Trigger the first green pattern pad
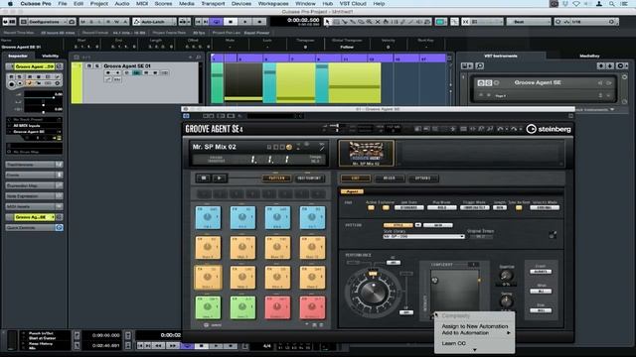Image resolution: width=636 pixels, height=357 pixels. pos(208,307)
